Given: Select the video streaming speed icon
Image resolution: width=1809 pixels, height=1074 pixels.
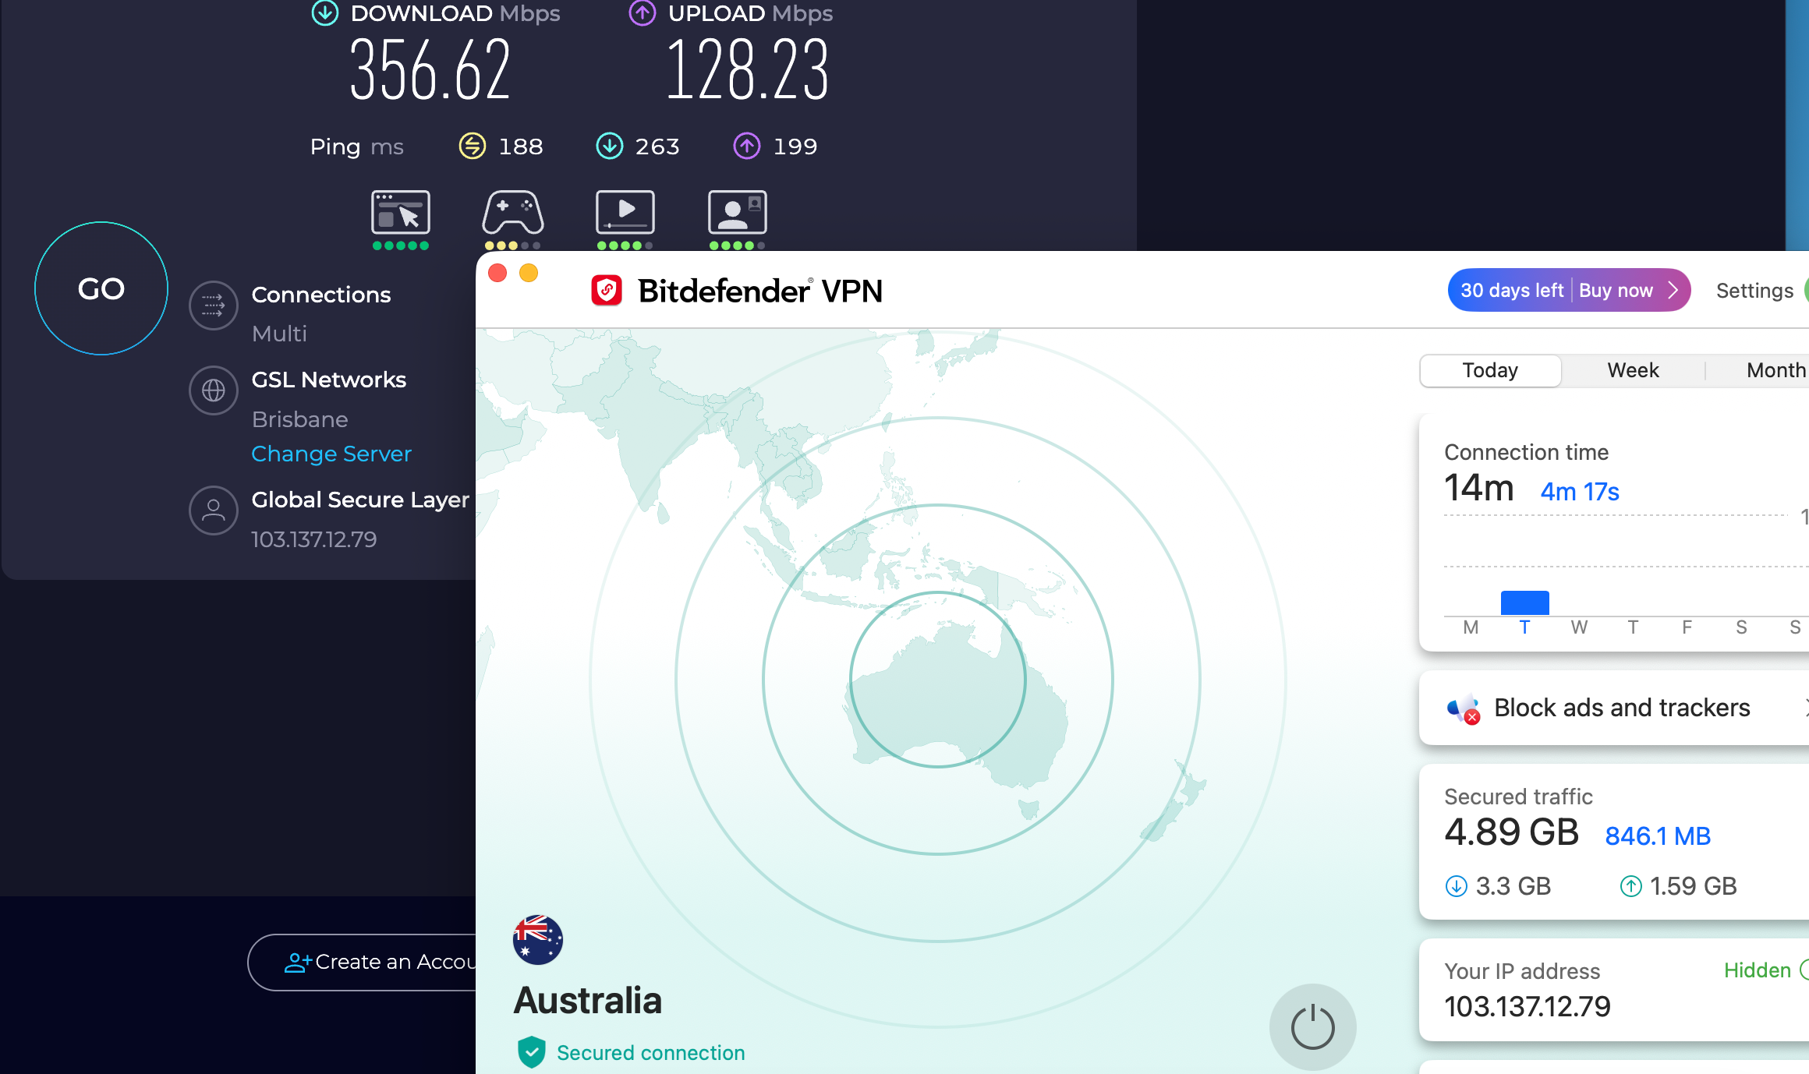Looking at the screenshot, I should click(x=625, y=212).
